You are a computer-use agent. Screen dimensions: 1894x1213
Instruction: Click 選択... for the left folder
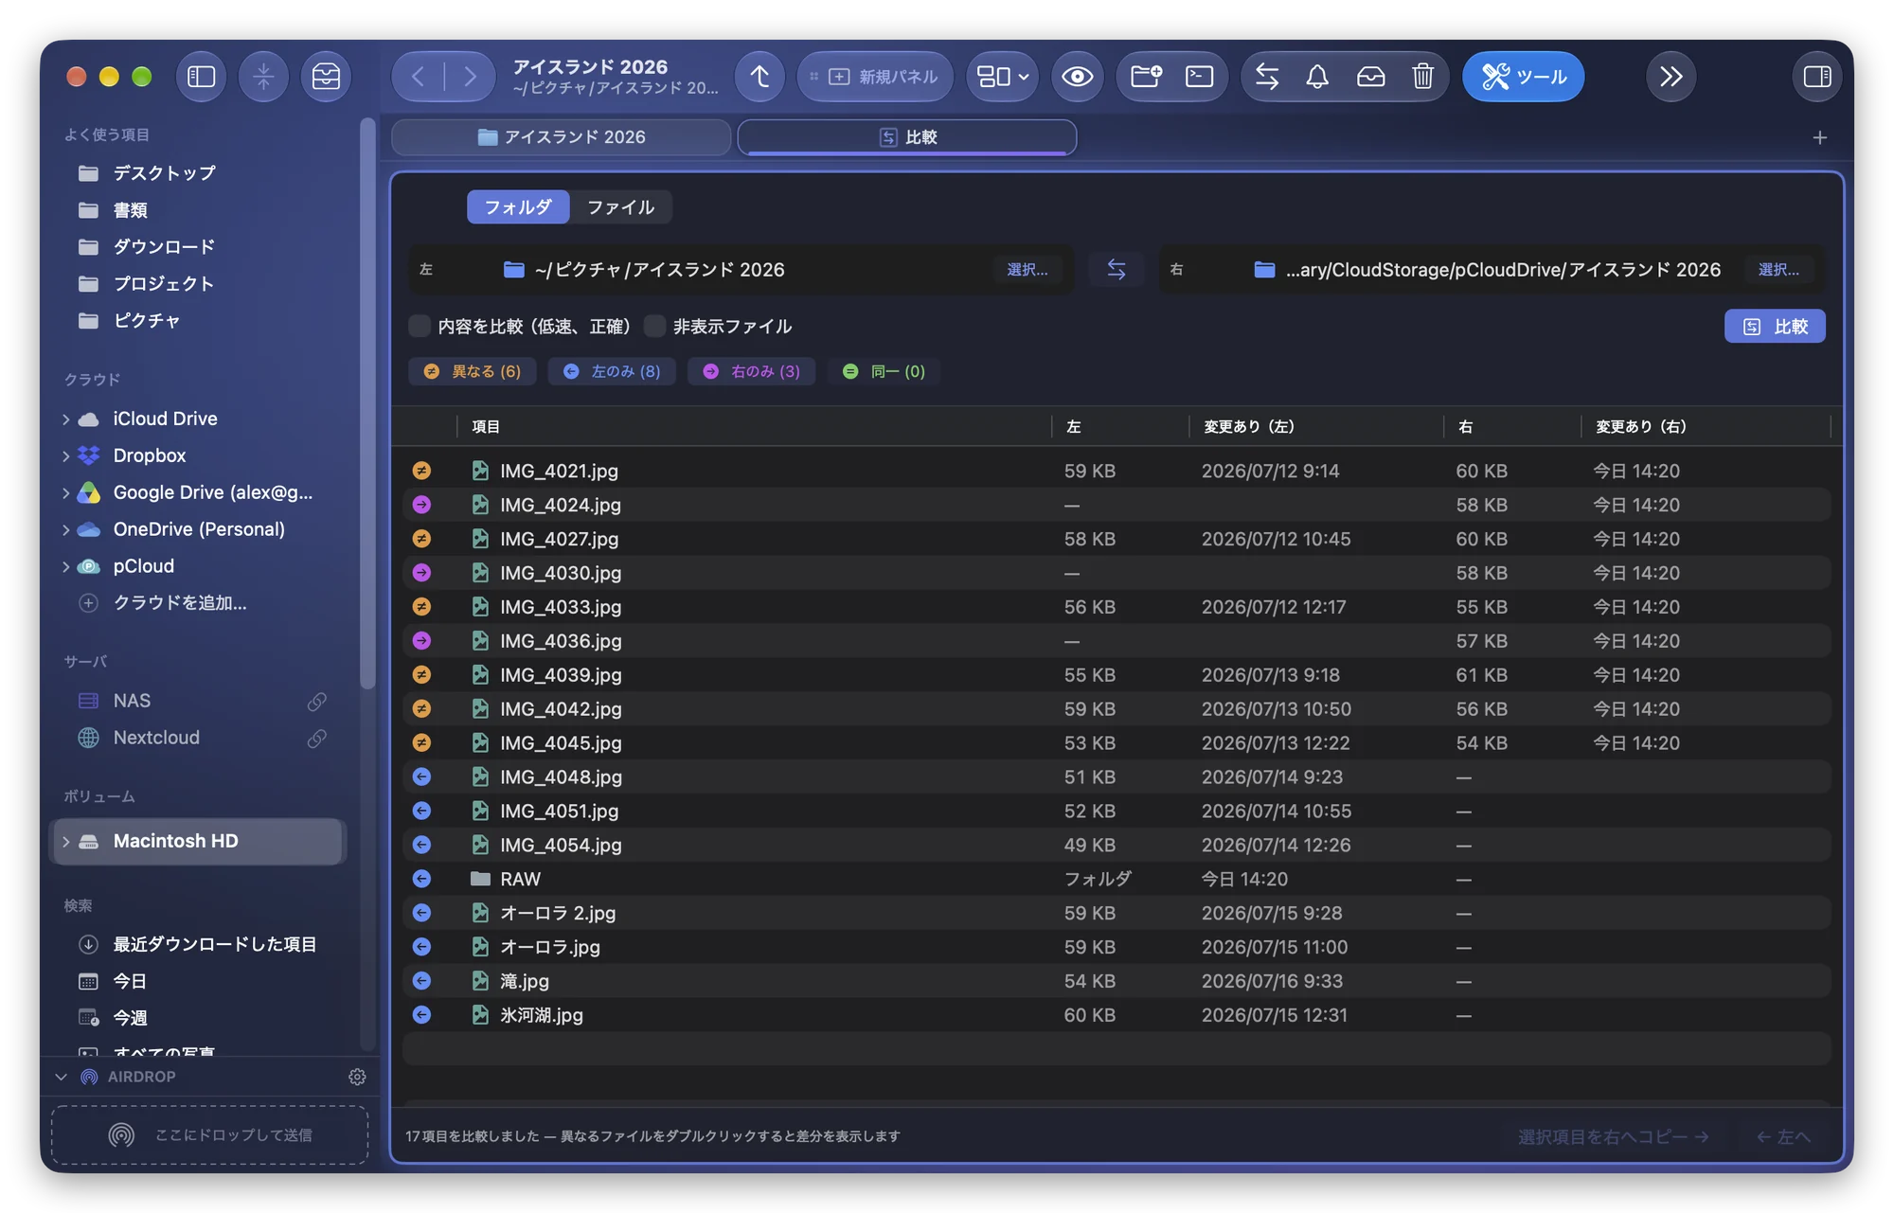click(1027, 270)
